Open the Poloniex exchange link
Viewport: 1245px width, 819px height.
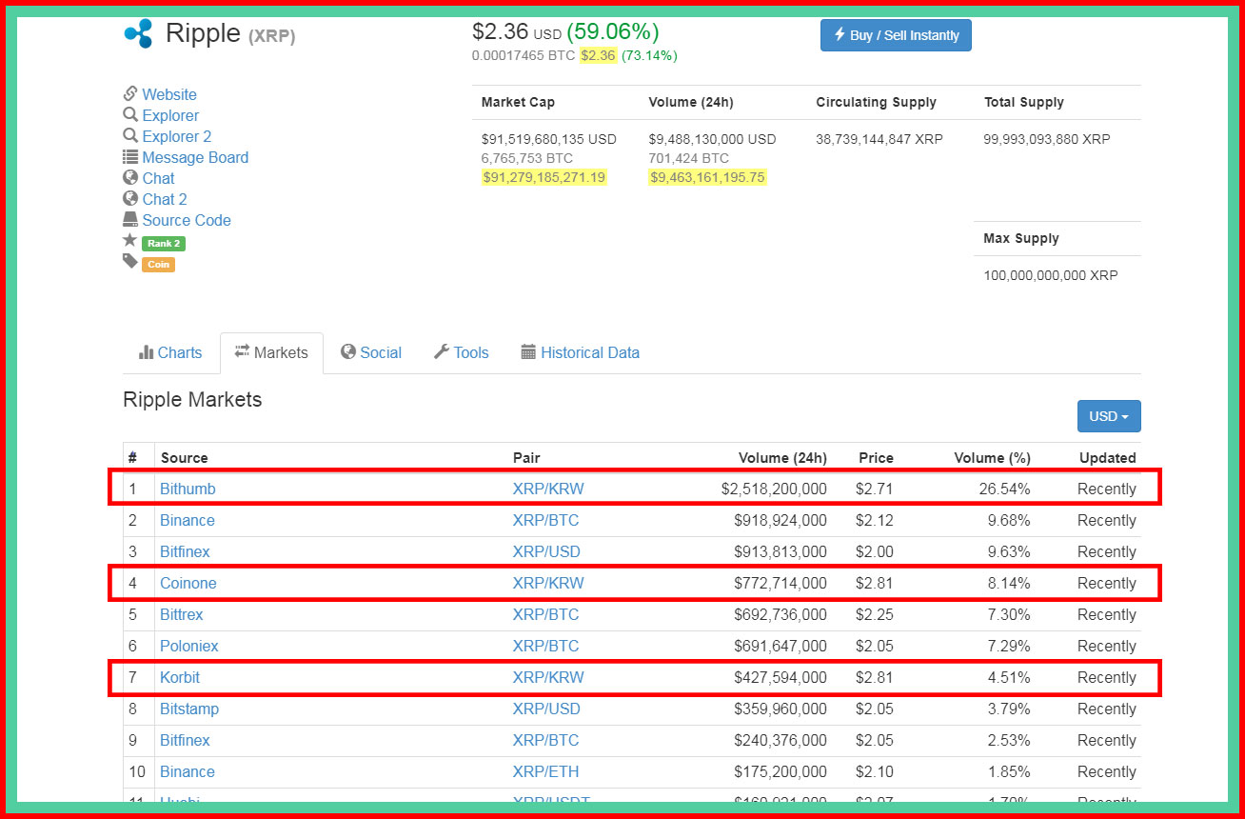point(189,646)
